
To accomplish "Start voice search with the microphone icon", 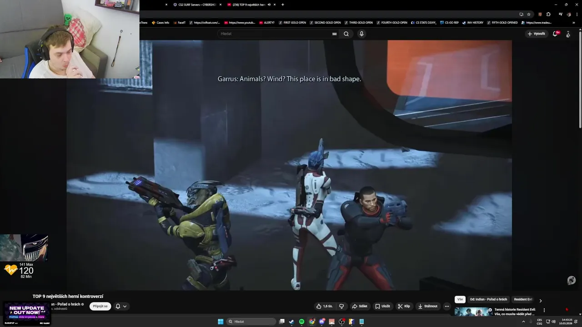I will point(361,34).
